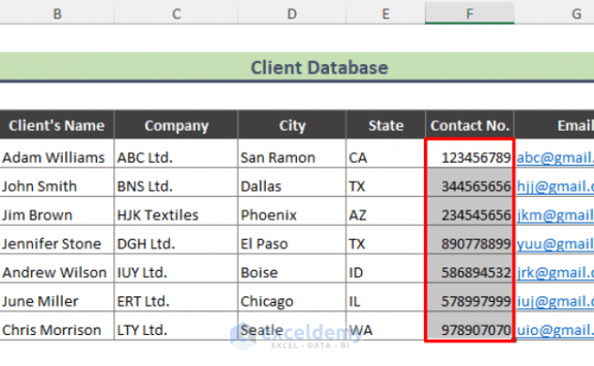Select the cell San Ramon
Image resolution: width=594 pixels, height=366 pixels.
(x=292, y=154)
